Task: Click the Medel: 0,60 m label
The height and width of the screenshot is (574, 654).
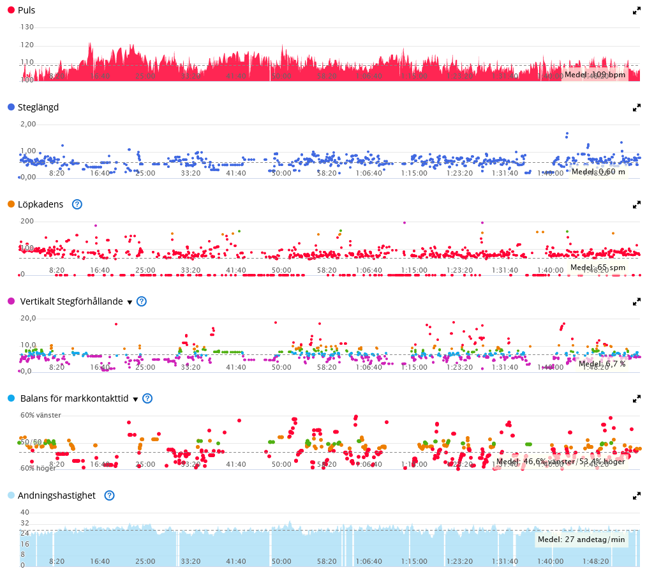Action: (598, 172)
